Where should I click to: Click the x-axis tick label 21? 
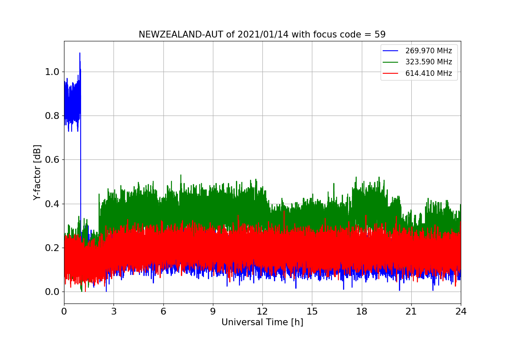click(x=411, y=312)
